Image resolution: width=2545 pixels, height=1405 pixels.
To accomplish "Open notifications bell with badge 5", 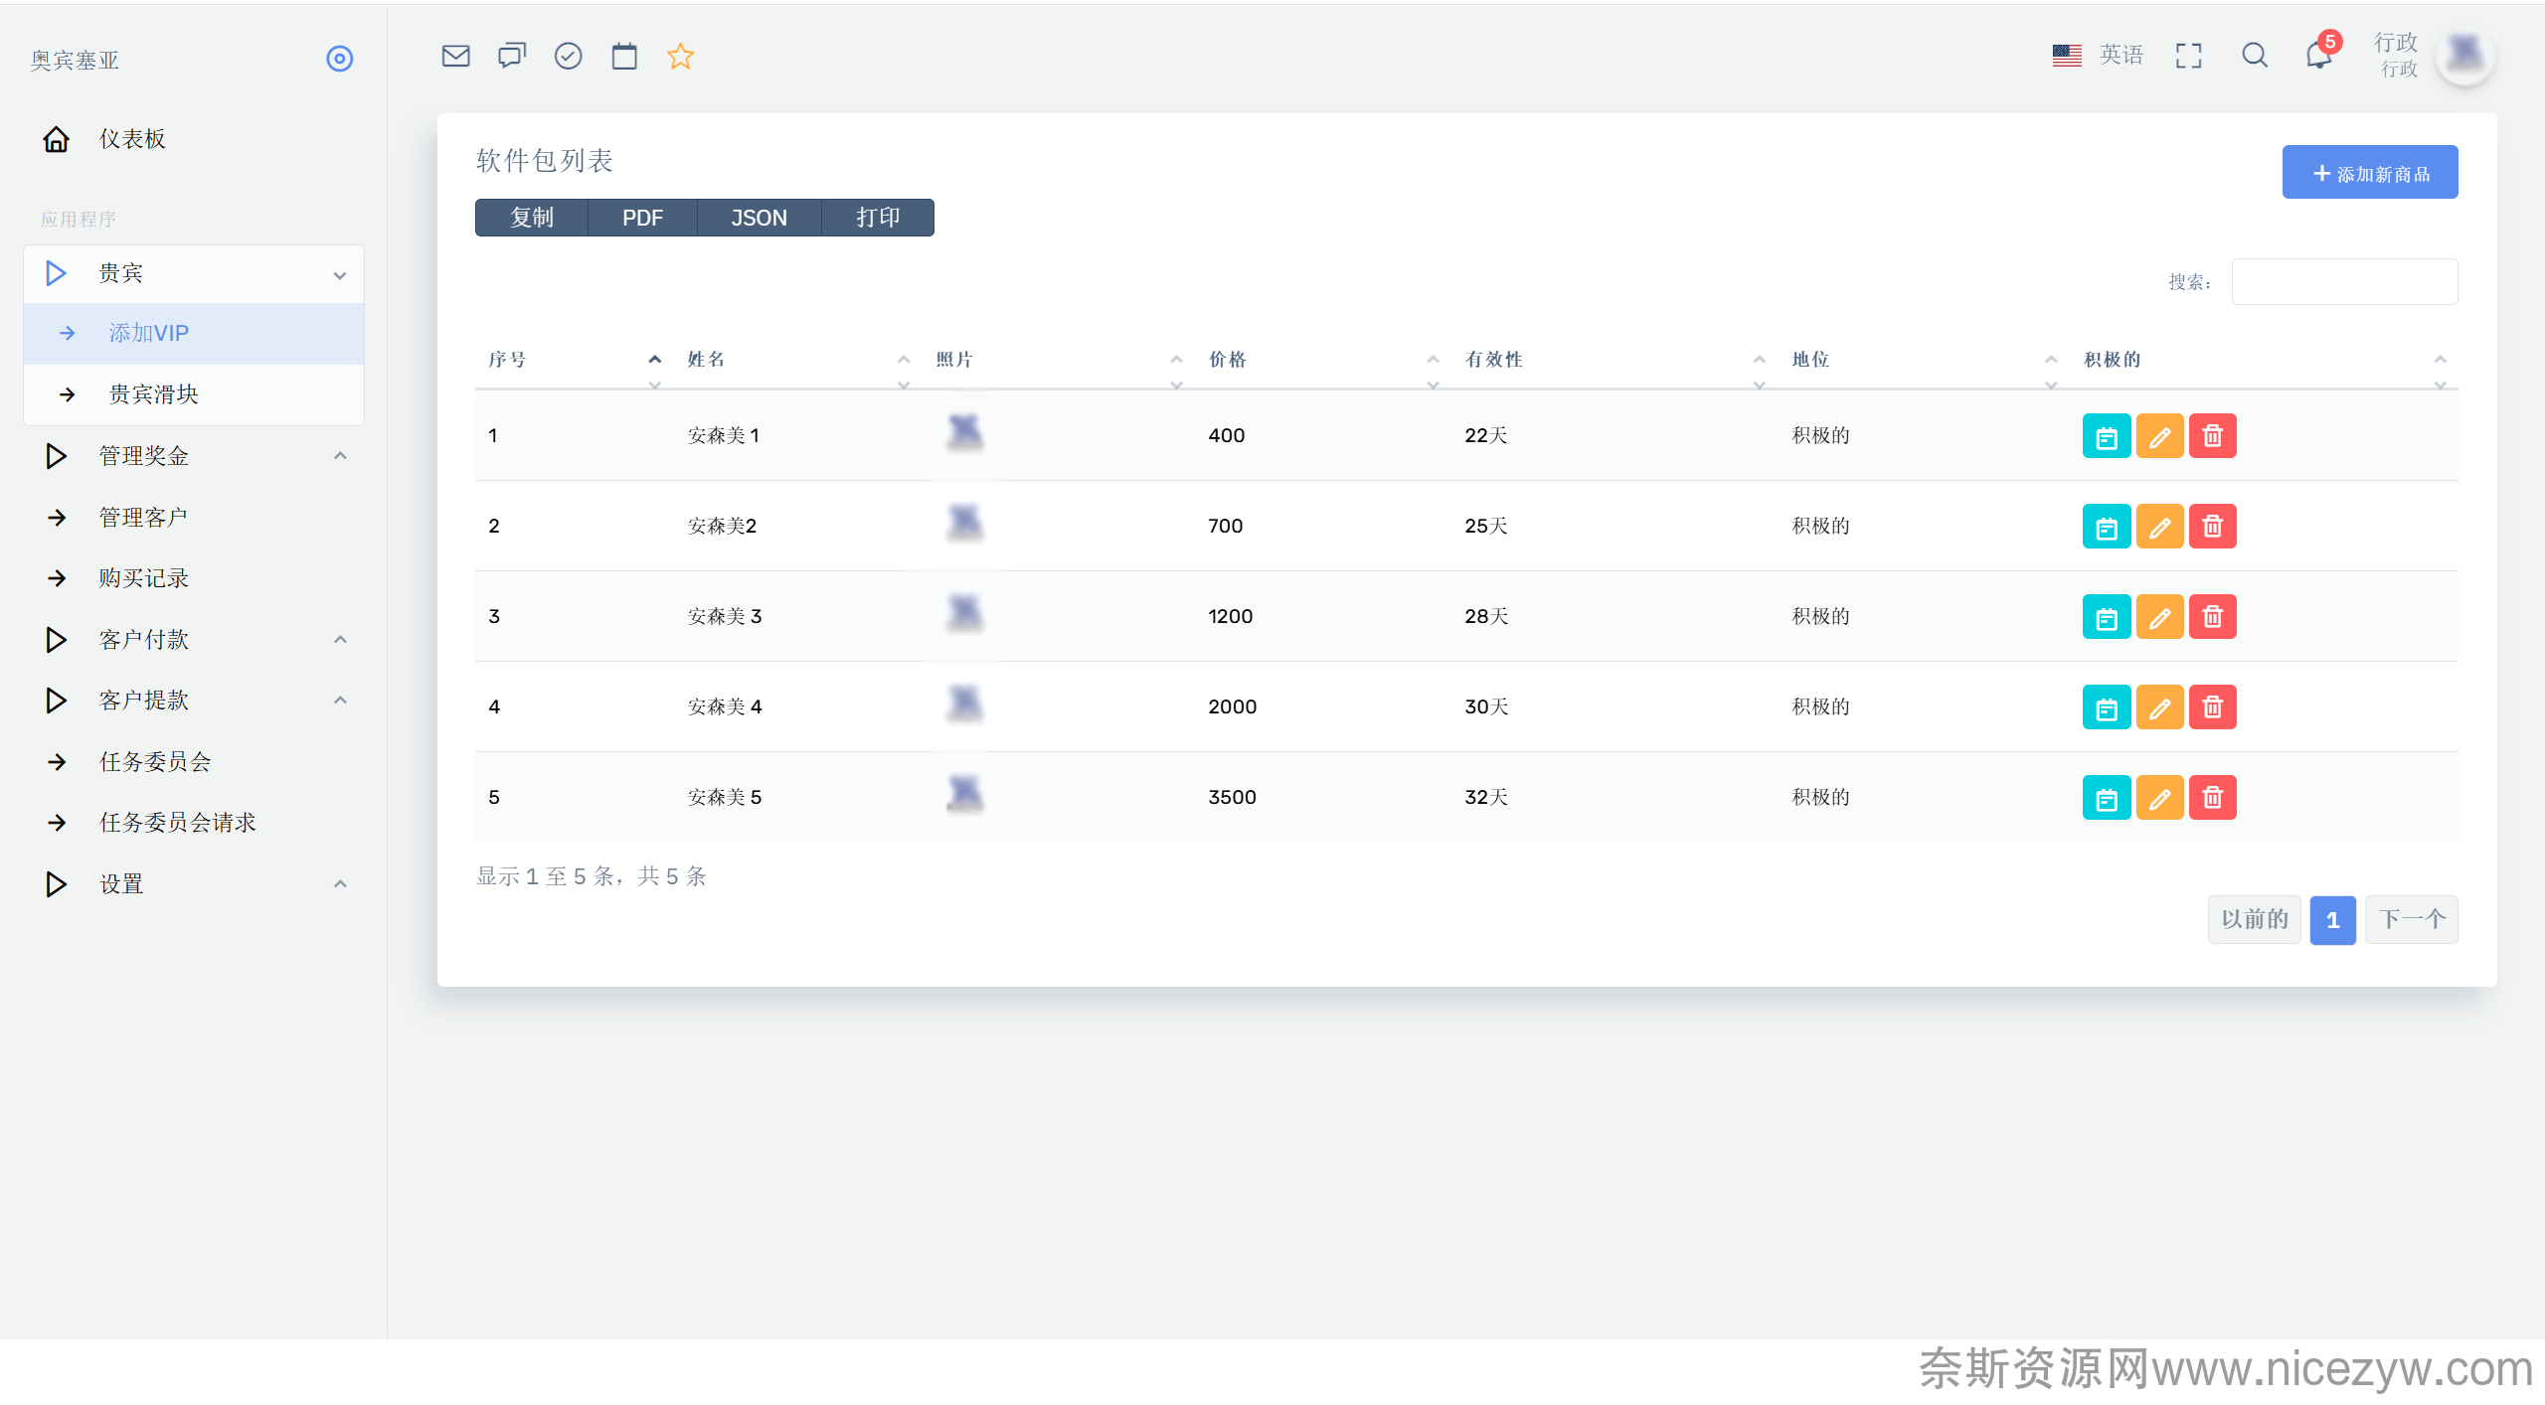I will point(2320,54).
